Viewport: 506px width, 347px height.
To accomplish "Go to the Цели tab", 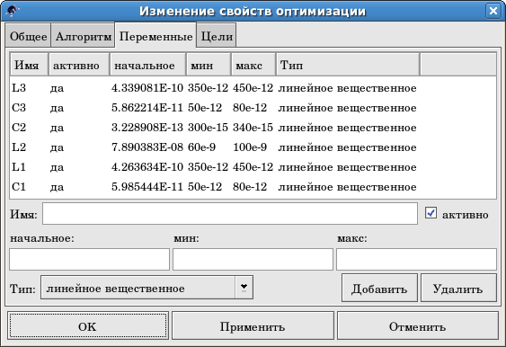I will pyautogui.click(x=217, y=36).
